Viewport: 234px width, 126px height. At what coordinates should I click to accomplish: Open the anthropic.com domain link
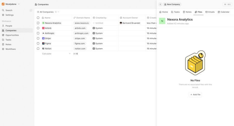click(81, 33)
